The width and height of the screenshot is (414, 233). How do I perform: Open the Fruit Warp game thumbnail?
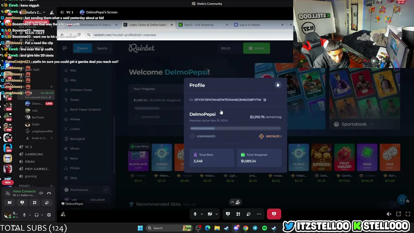coord(344,157)
